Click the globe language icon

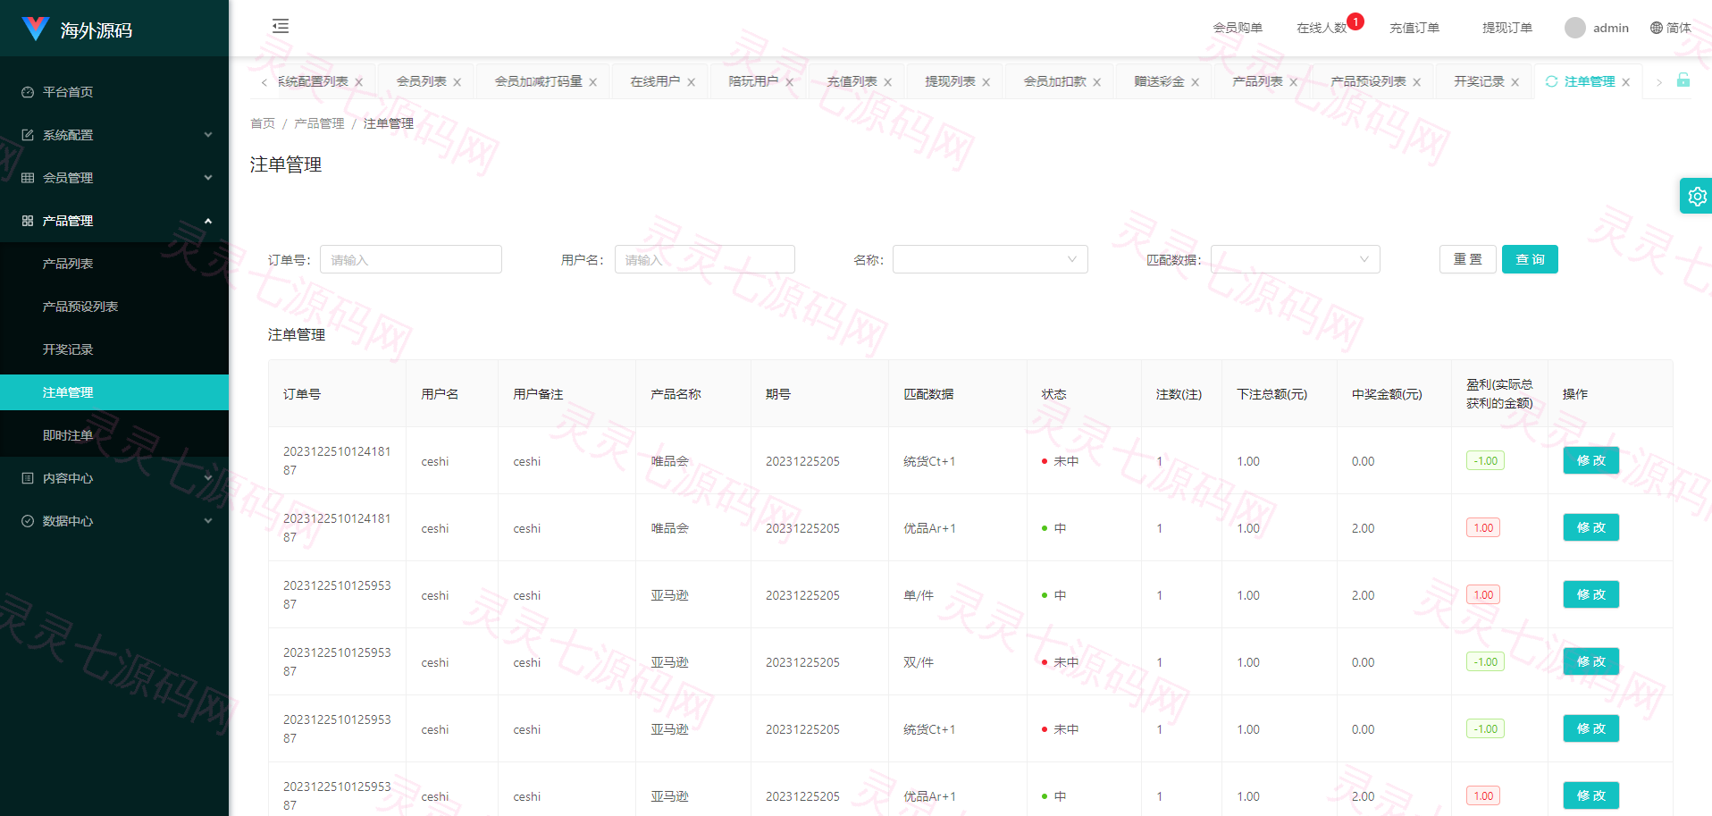(x=1657, y=28)
